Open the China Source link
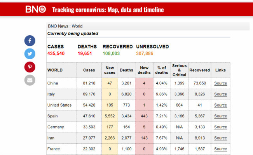The height and width of the screenshot is (155, 253). pyautogui.click(x=220, y=83)
